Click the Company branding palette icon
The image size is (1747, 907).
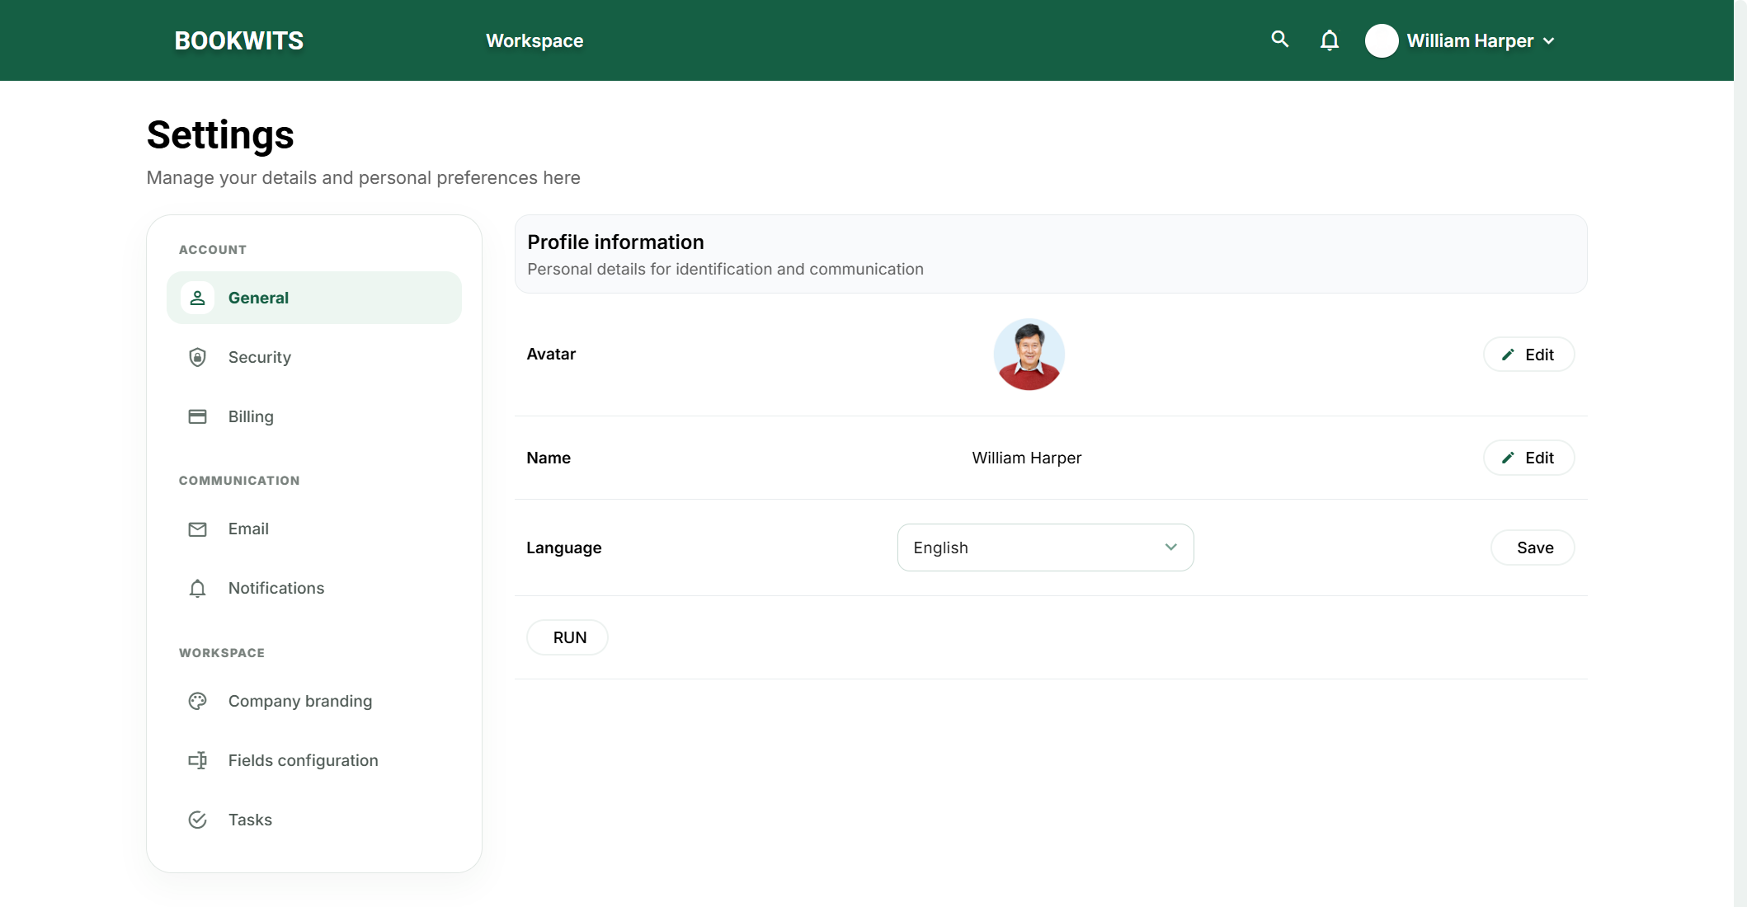tap(197, 701)
